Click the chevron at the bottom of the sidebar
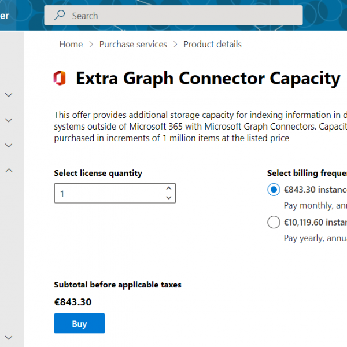The width and height of the screenshot is (347, 347). [9, 337]
